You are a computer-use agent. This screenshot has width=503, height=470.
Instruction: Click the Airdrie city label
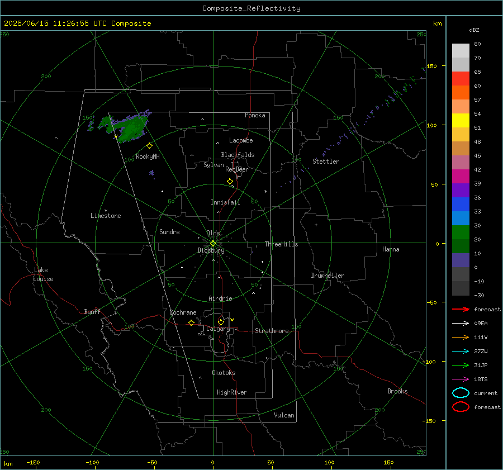(220, 298)
